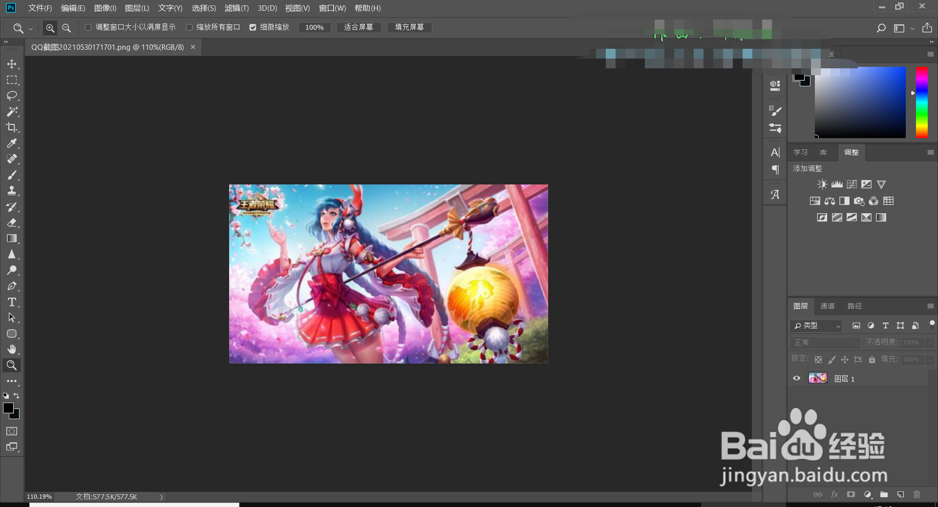Select the History Brush tool
This screenshot has height=507, width=938.
pyautogui.click(x=12, y=207)
